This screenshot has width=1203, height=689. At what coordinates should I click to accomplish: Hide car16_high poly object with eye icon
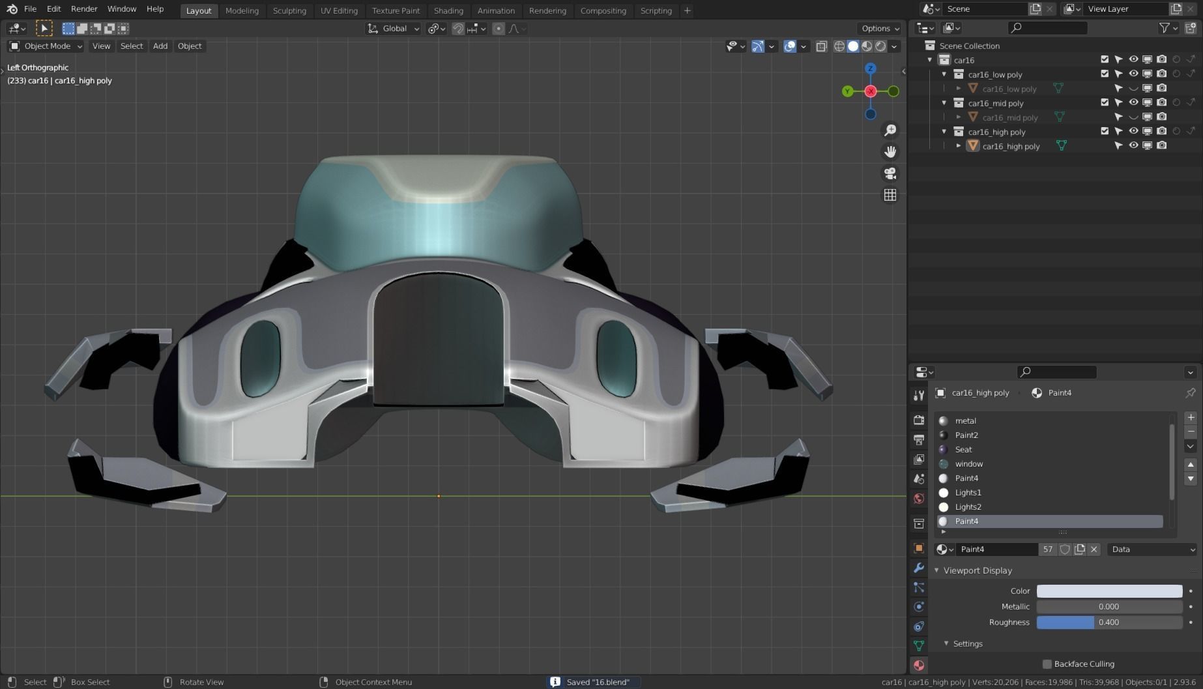point(1133,145)
